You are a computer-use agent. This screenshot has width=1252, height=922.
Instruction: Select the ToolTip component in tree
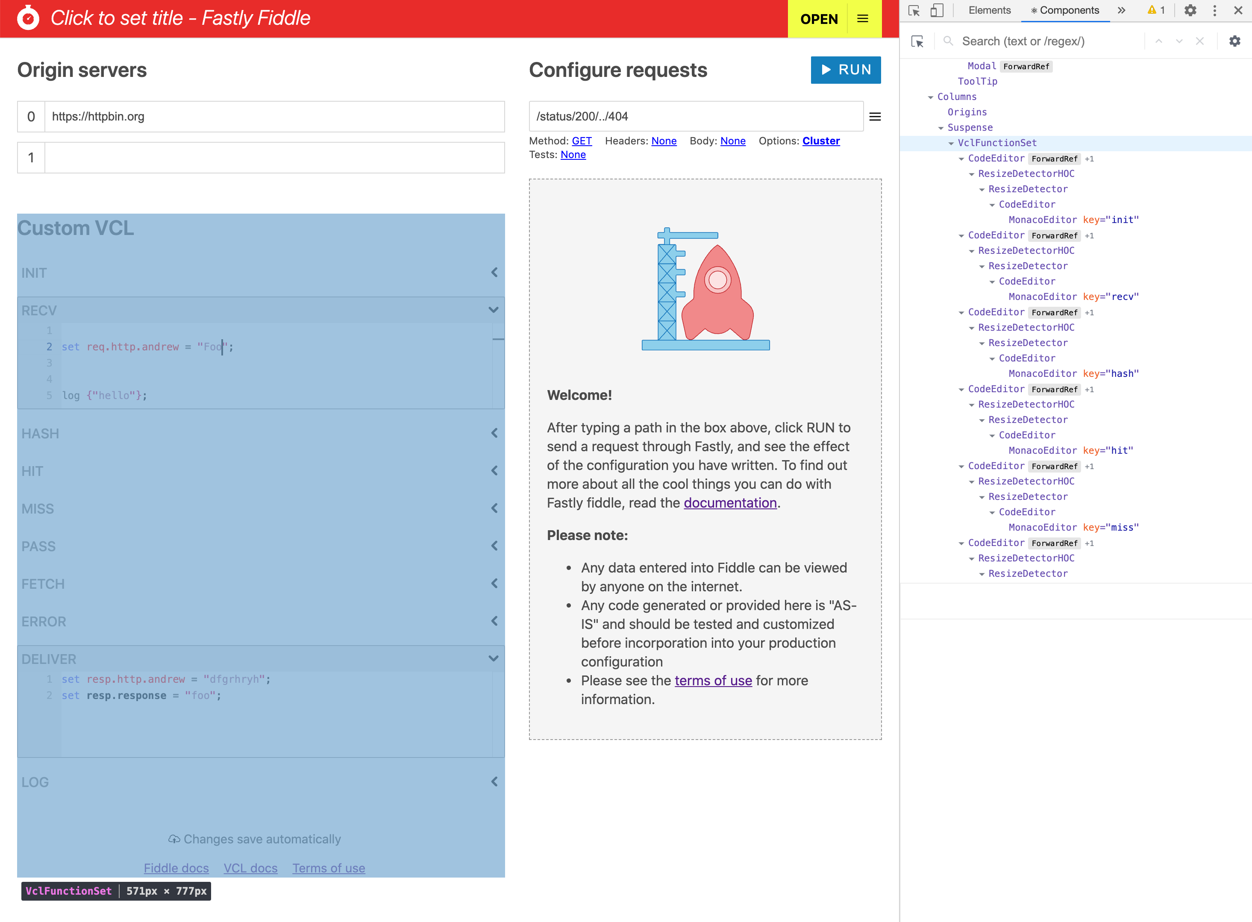977,82
